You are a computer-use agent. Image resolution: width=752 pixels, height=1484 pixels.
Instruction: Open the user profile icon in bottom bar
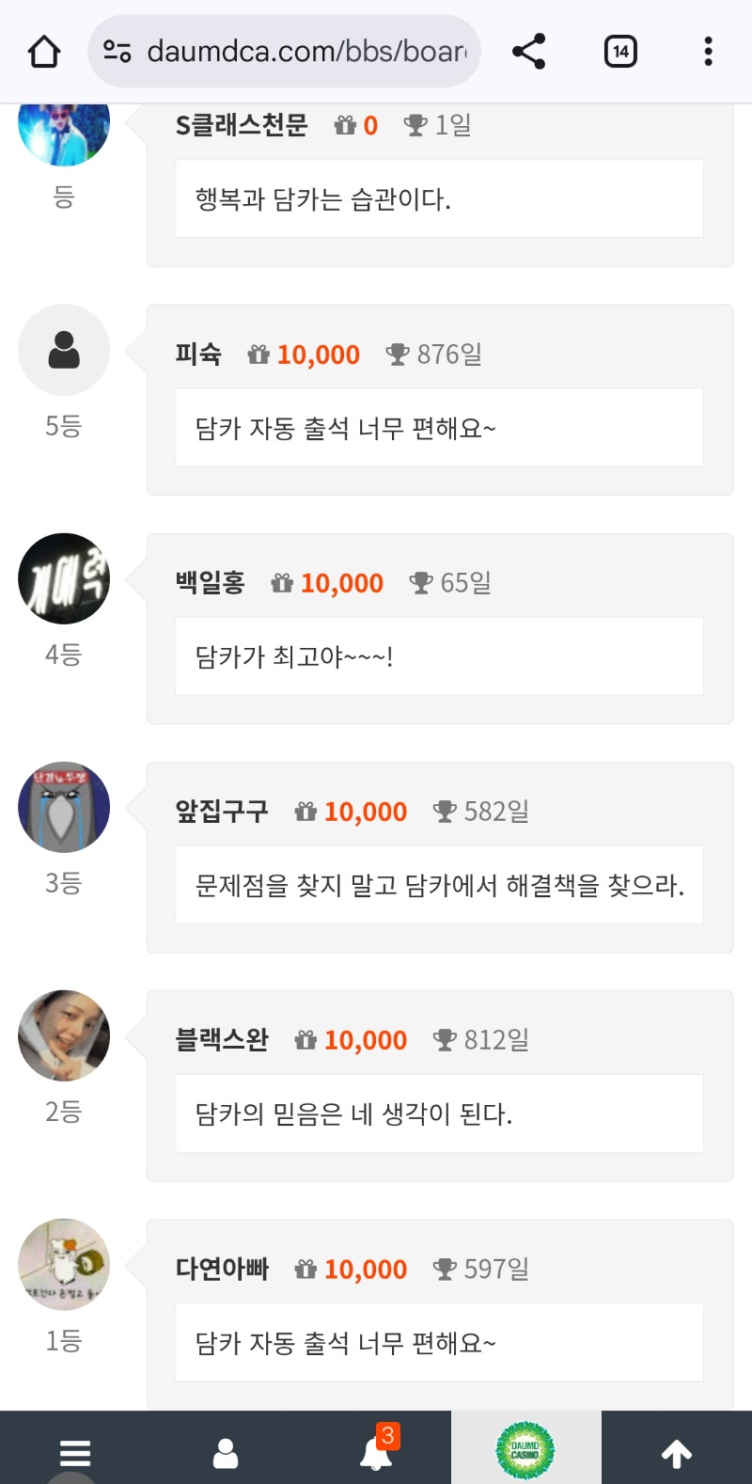[x=226, y=1454]
